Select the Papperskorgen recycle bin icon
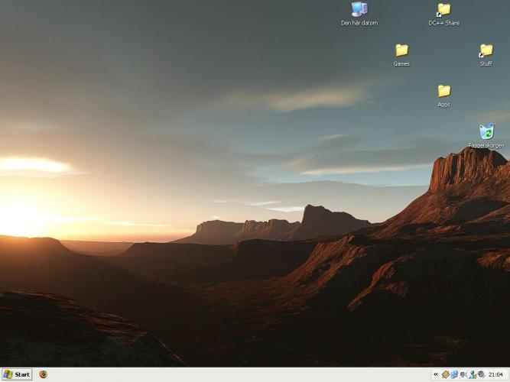The image size is (510, 382). click(x=486, y=131)
